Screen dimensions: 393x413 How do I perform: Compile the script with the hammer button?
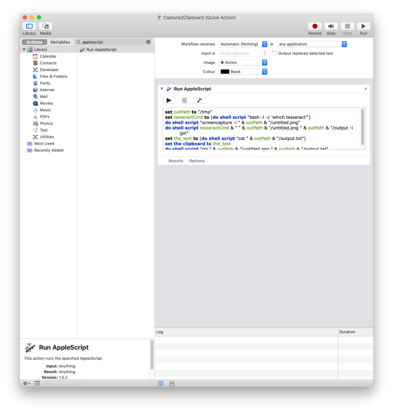coord(199,100)
